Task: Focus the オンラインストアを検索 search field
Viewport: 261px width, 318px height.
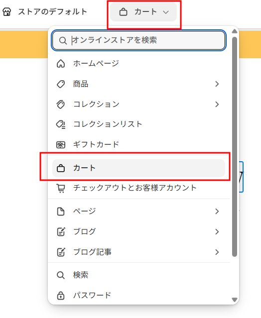Action: click(138, 40)
